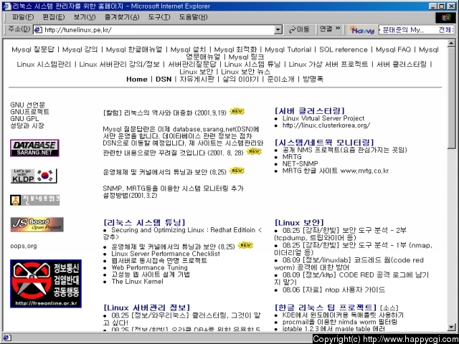Open the Mysql 질문답 link
The height and width of the screenshot is (344, 459).
click(x=33, y=49)
